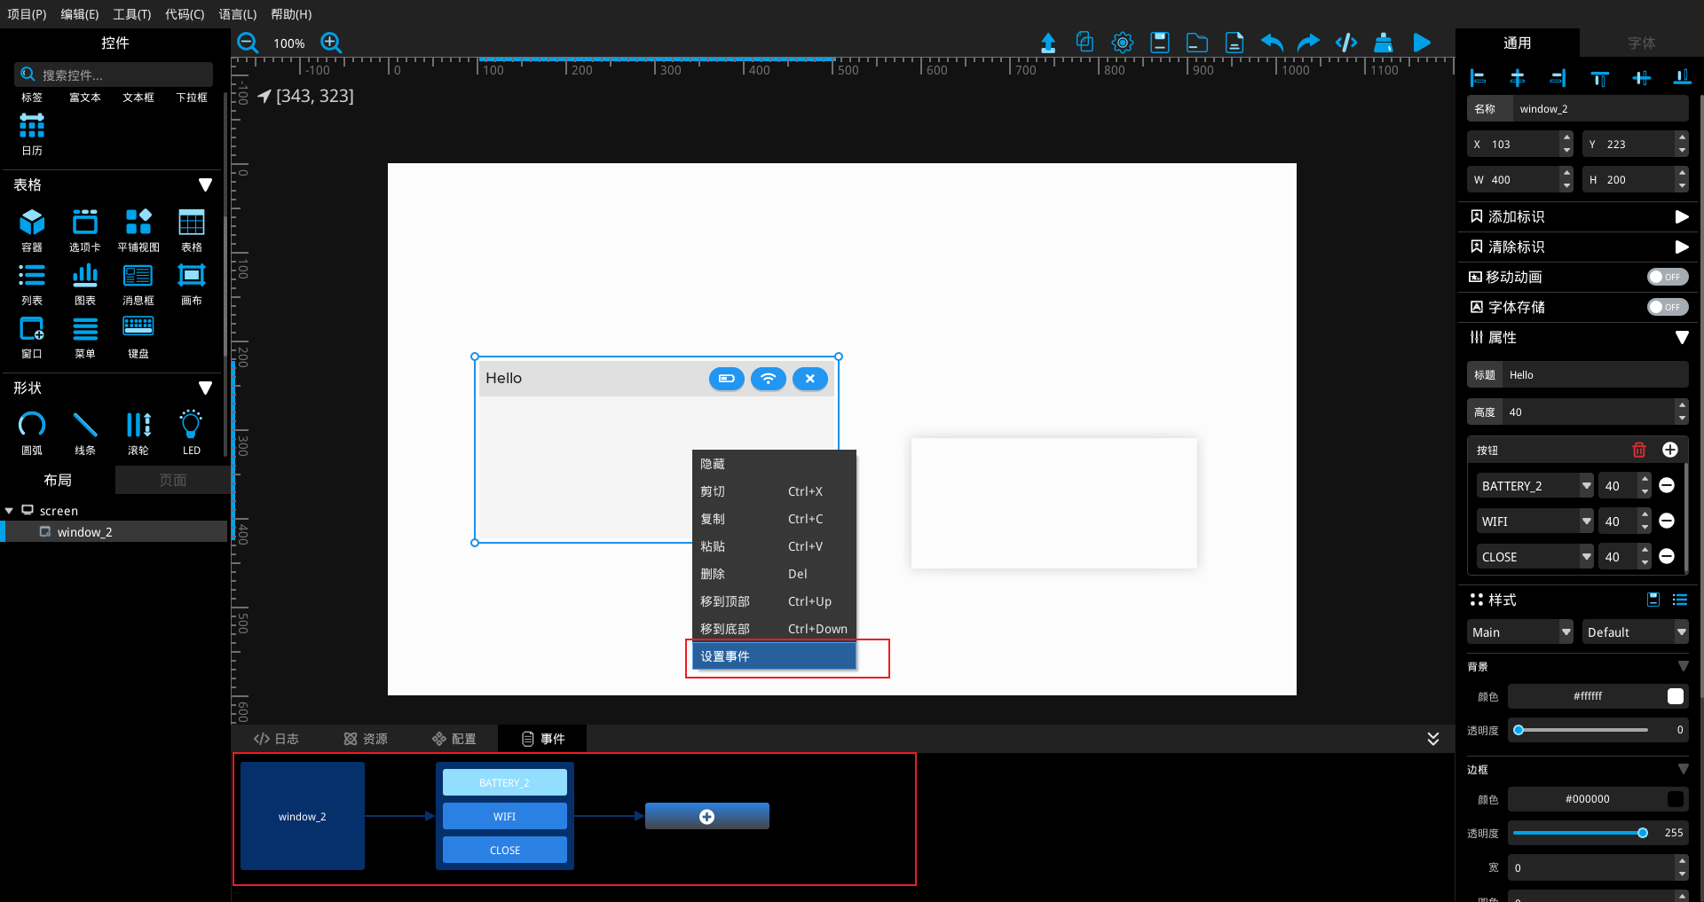
Task: Click the new file document icon
Action: pyautogui.click(x=1234, y=43)
